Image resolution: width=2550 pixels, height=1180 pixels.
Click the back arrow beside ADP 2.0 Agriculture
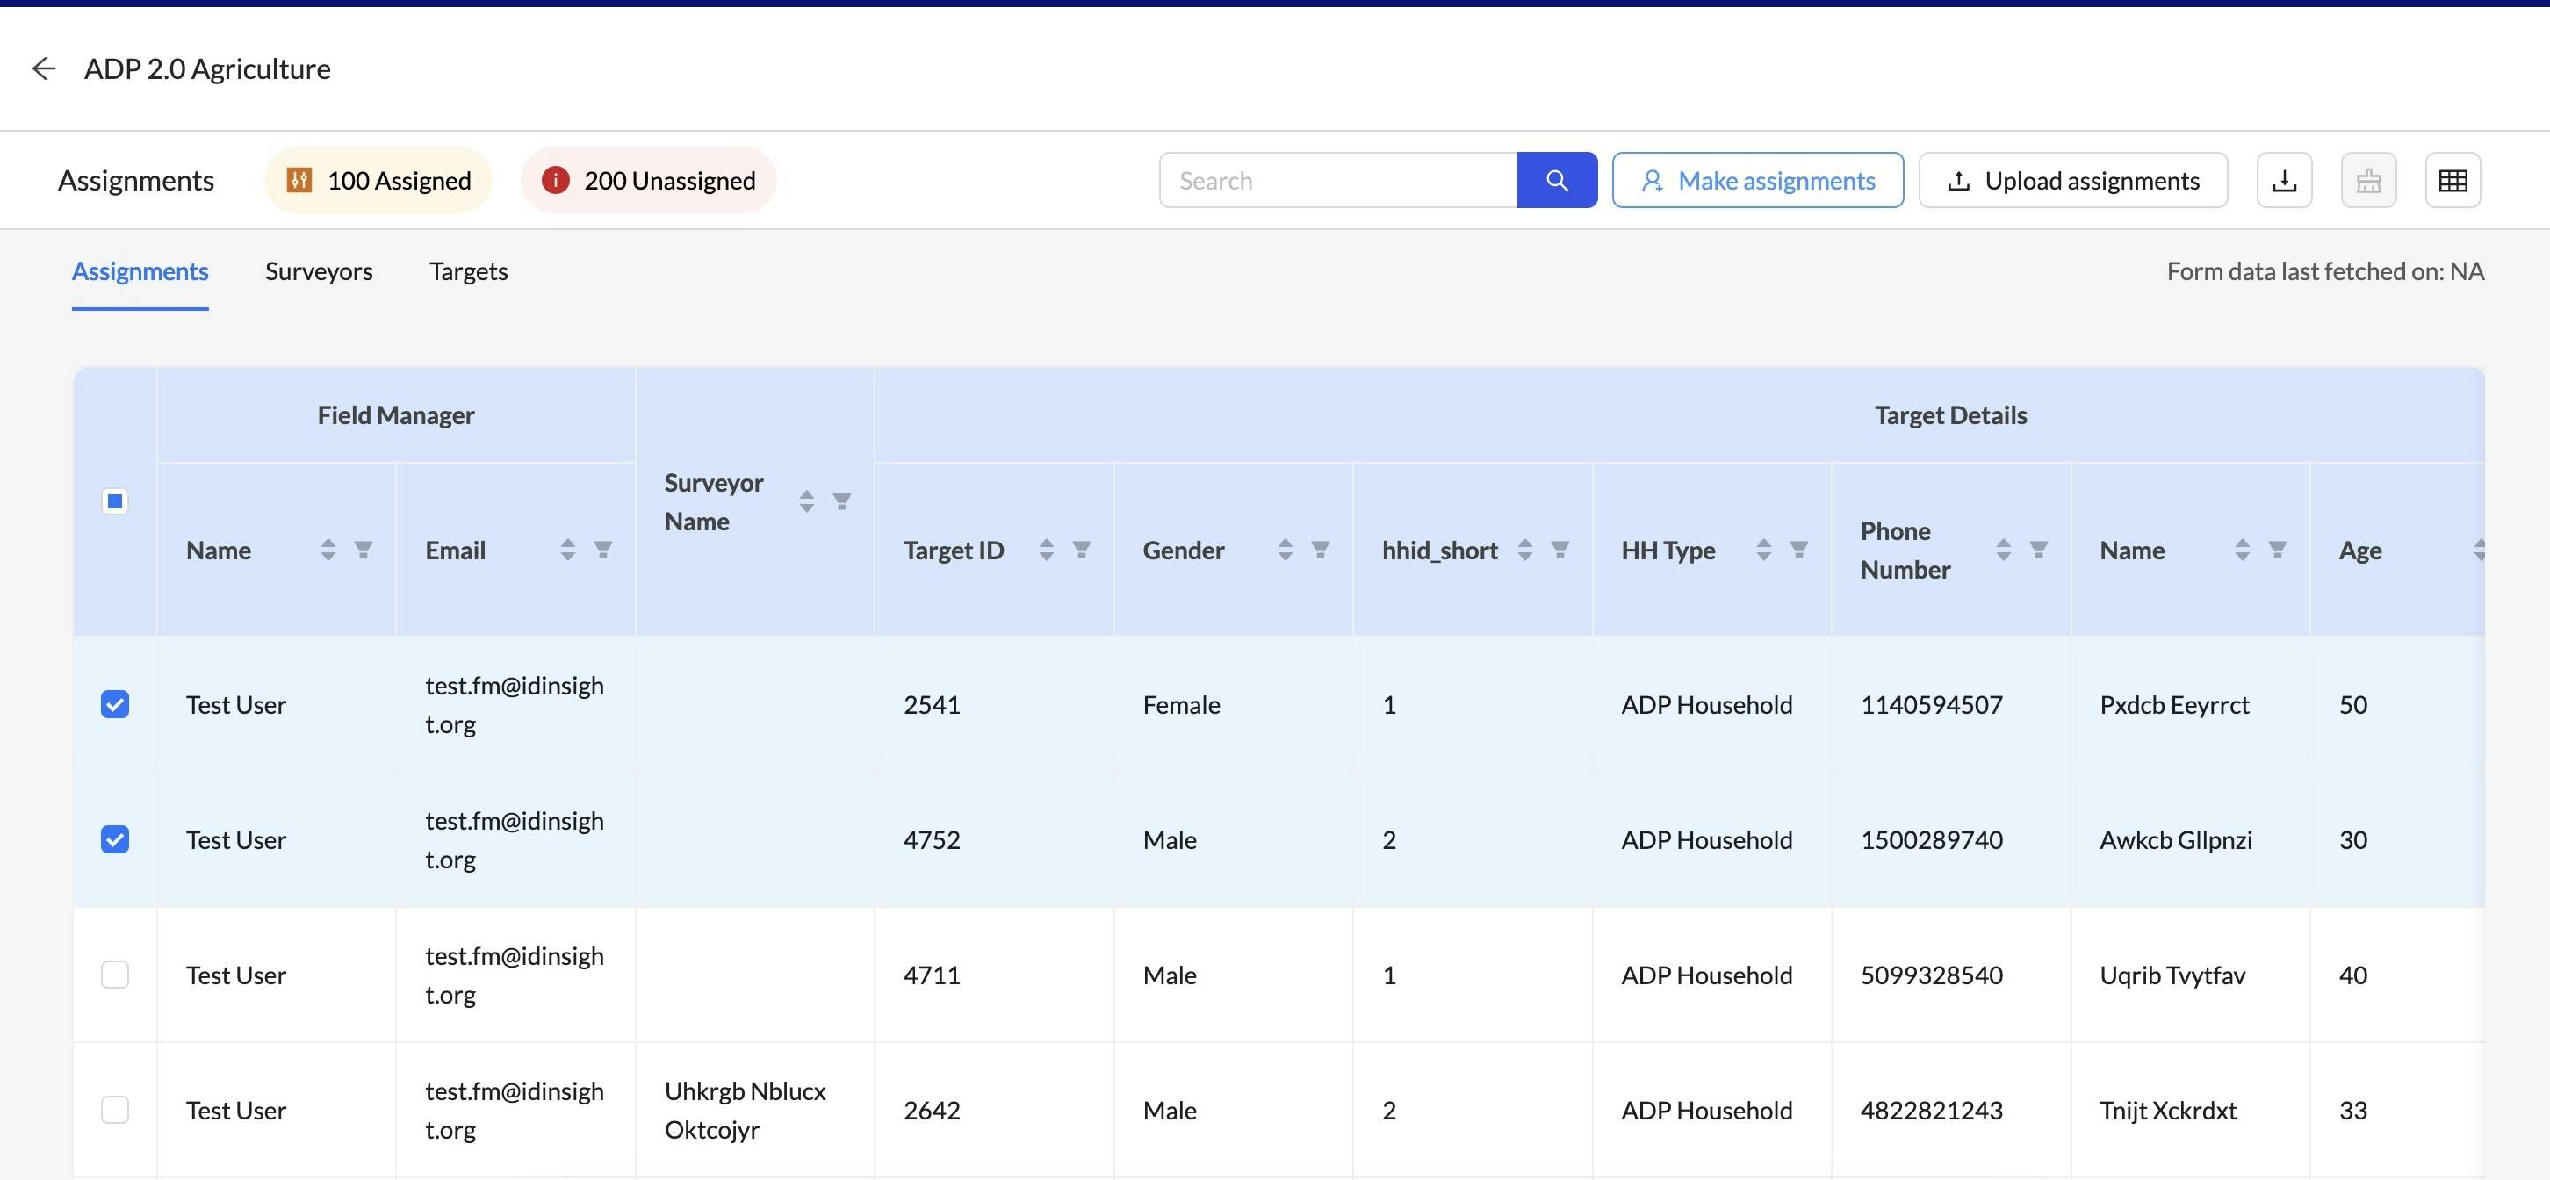point(44,68)
